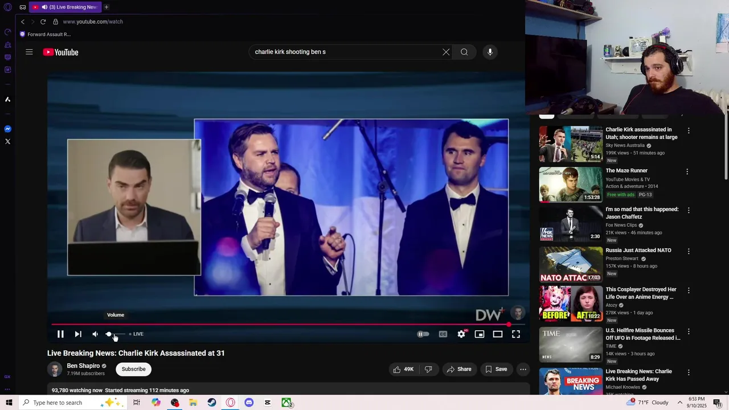Open options for Jason Chaffetz video

689,210
